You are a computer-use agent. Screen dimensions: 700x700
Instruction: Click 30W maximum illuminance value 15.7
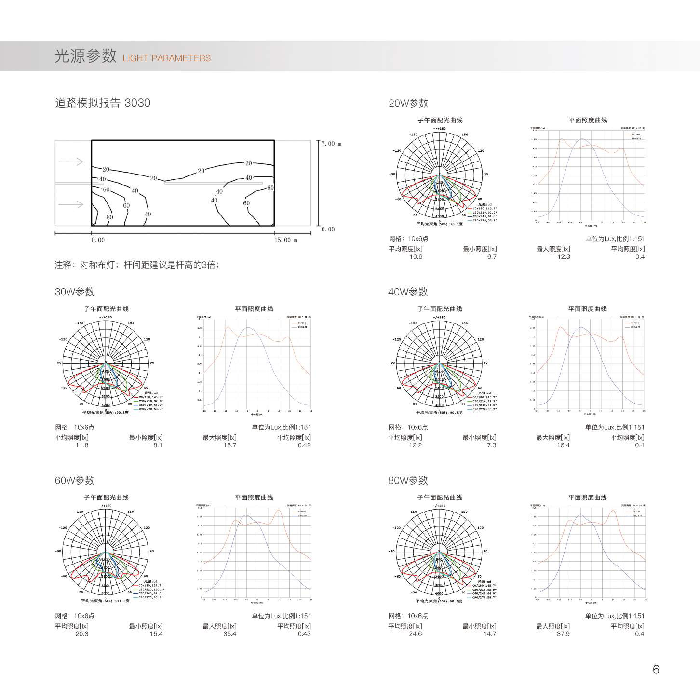coord(230,445)
